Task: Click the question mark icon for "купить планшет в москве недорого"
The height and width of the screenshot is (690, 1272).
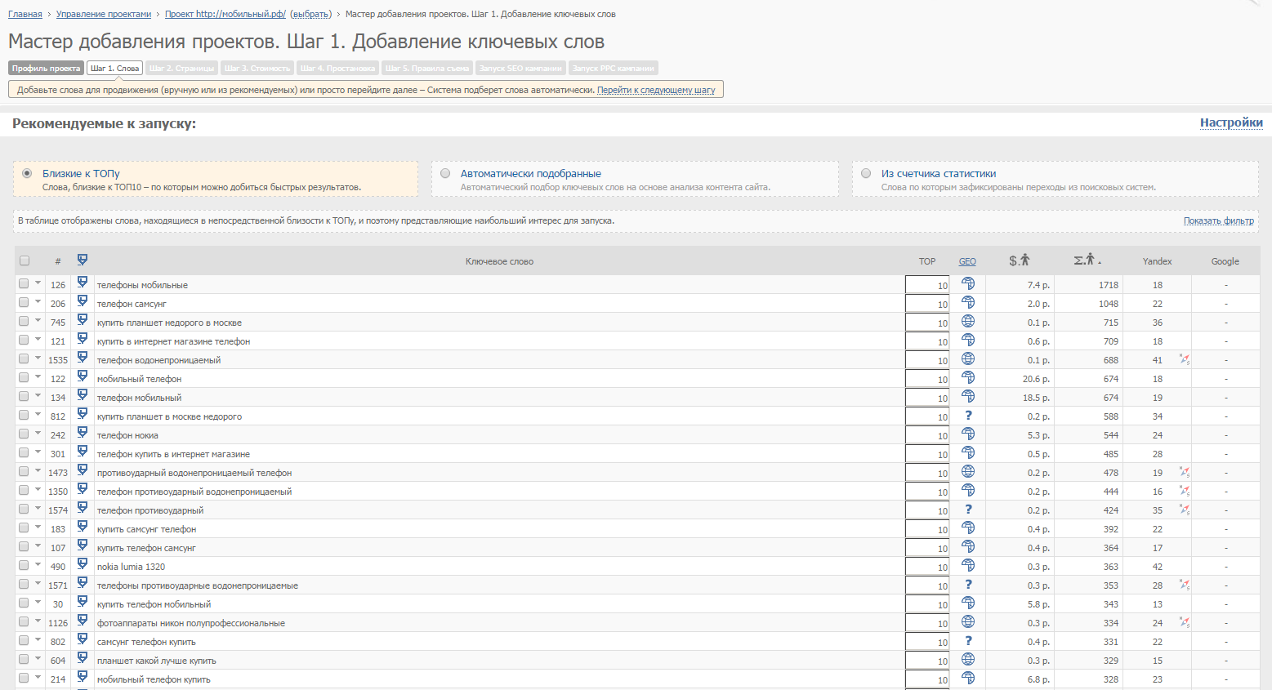Action: pyautogui.click(x=968, y=416)
